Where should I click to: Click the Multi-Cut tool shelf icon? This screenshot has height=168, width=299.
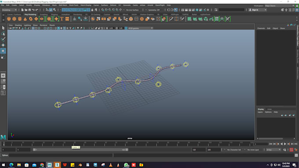[171, 19]
